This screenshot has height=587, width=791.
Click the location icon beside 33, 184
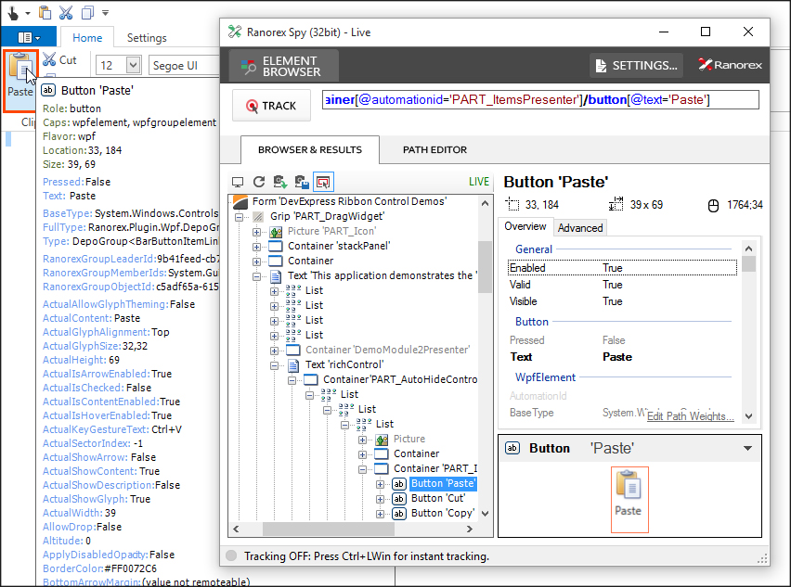[x=512, y=205]
